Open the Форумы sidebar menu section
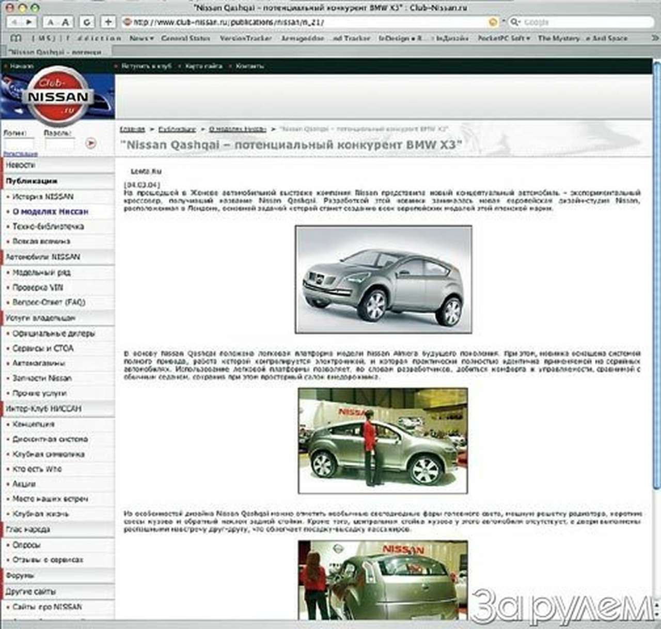This screenshot has height=629, width=661. click(20, 575)
